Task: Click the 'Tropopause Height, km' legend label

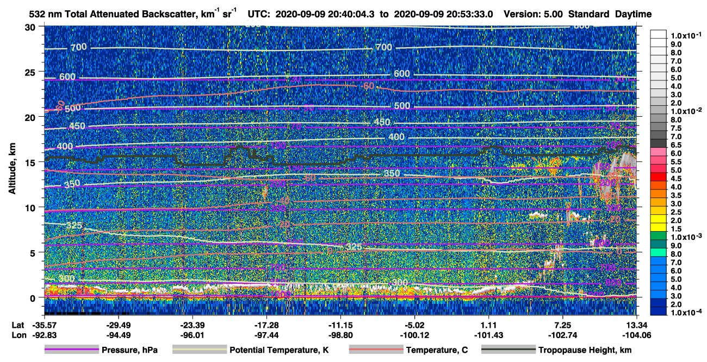Action: [x=585, y=350]
